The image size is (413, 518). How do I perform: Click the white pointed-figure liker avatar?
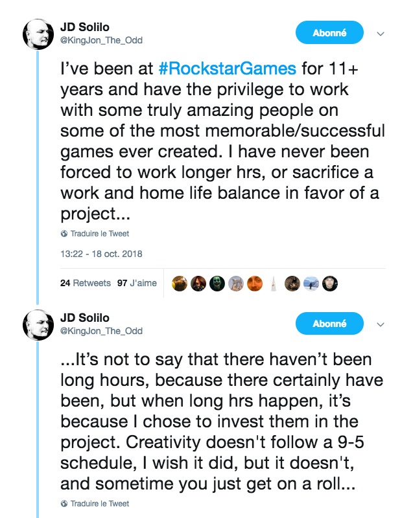(x=274, y=283)
